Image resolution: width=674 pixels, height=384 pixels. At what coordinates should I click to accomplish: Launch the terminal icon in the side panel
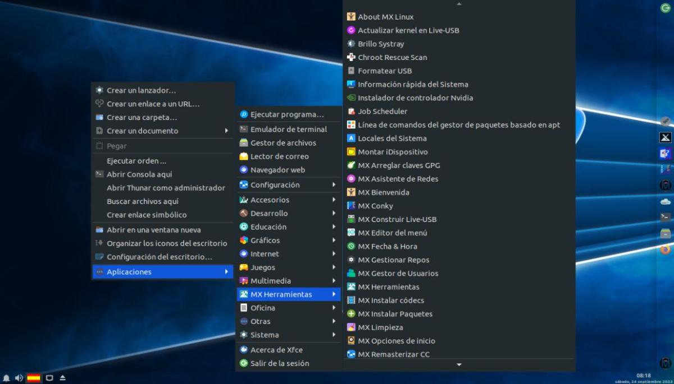tap(665, 216)
